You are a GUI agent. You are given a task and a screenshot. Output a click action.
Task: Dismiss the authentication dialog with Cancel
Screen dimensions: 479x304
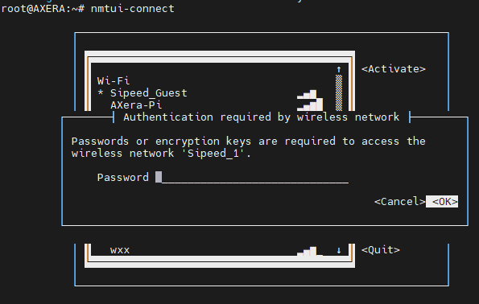(x=400, y=201)
